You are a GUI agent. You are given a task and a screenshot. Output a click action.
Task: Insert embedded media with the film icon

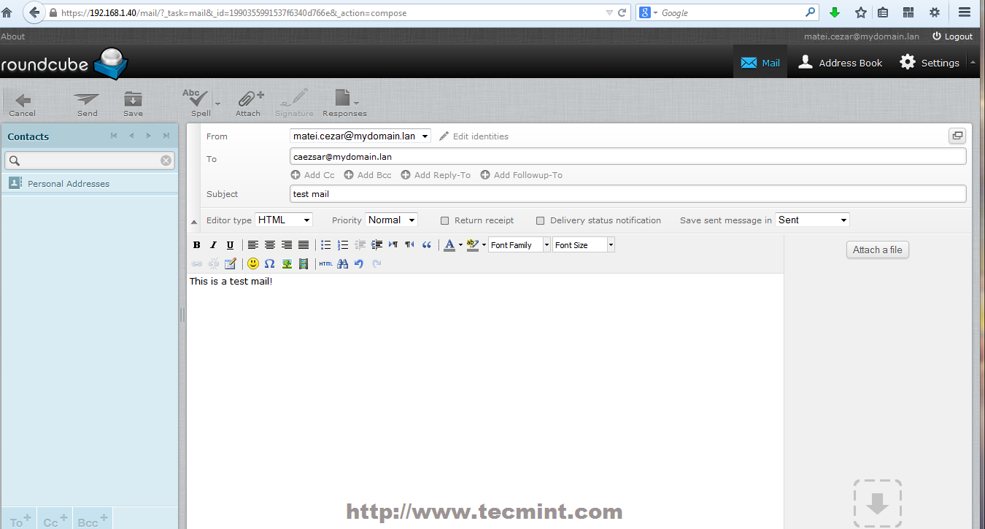304,263
